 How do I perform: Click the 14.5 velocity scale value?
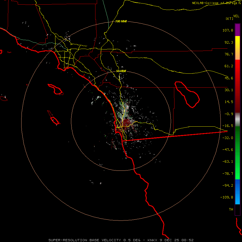click(229, 102)
